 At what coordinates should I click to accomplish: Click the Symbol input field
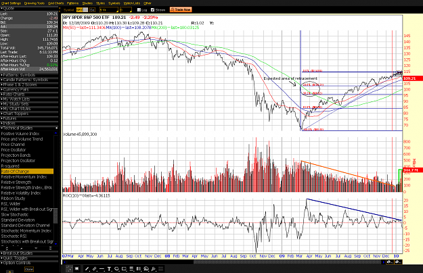tap(82, 10)
